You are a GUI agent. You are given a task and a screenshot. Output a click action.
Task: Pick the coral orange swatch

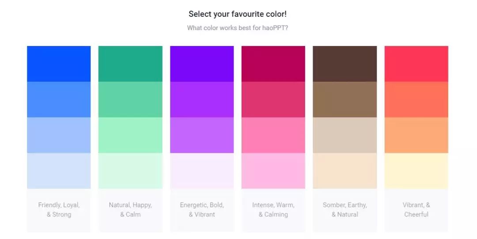coord(416,99)
